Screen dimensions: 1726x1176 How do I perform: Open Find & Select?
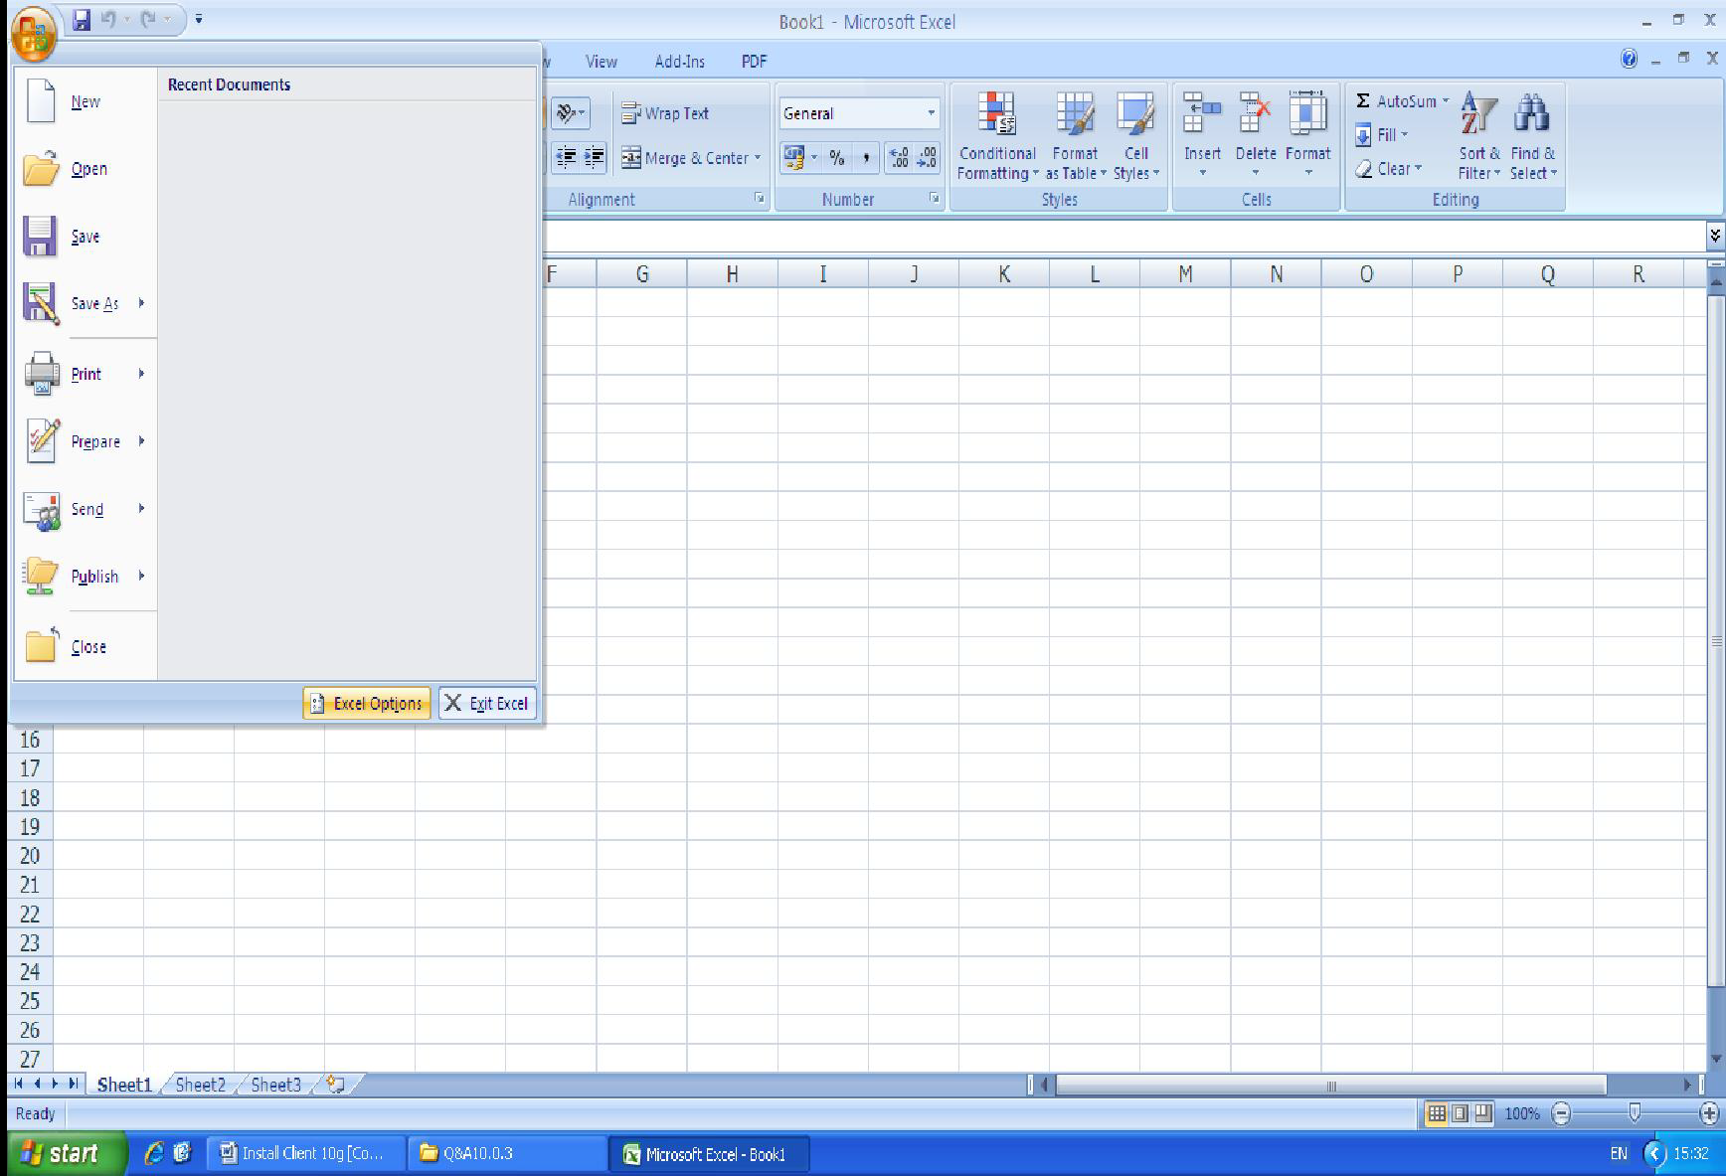(1532, 136)
